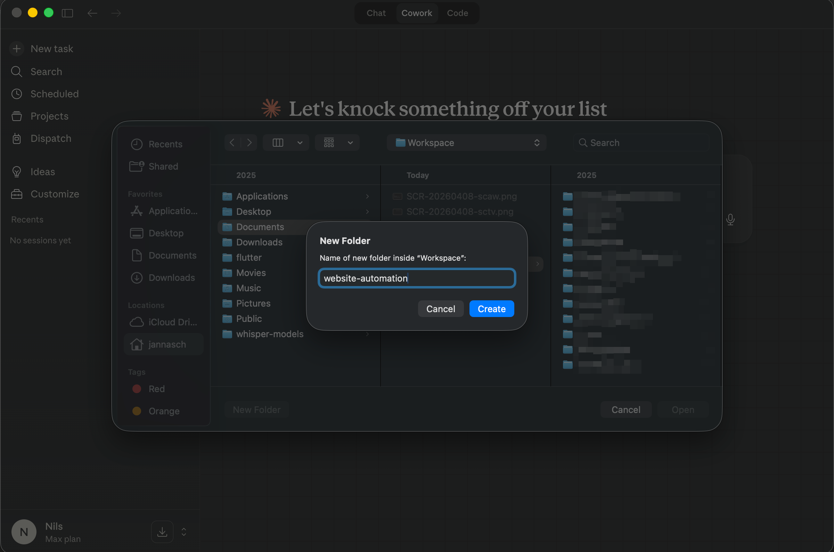834x552 pixels.
Task: Click the column view icon
Action: tap(278, 143)
